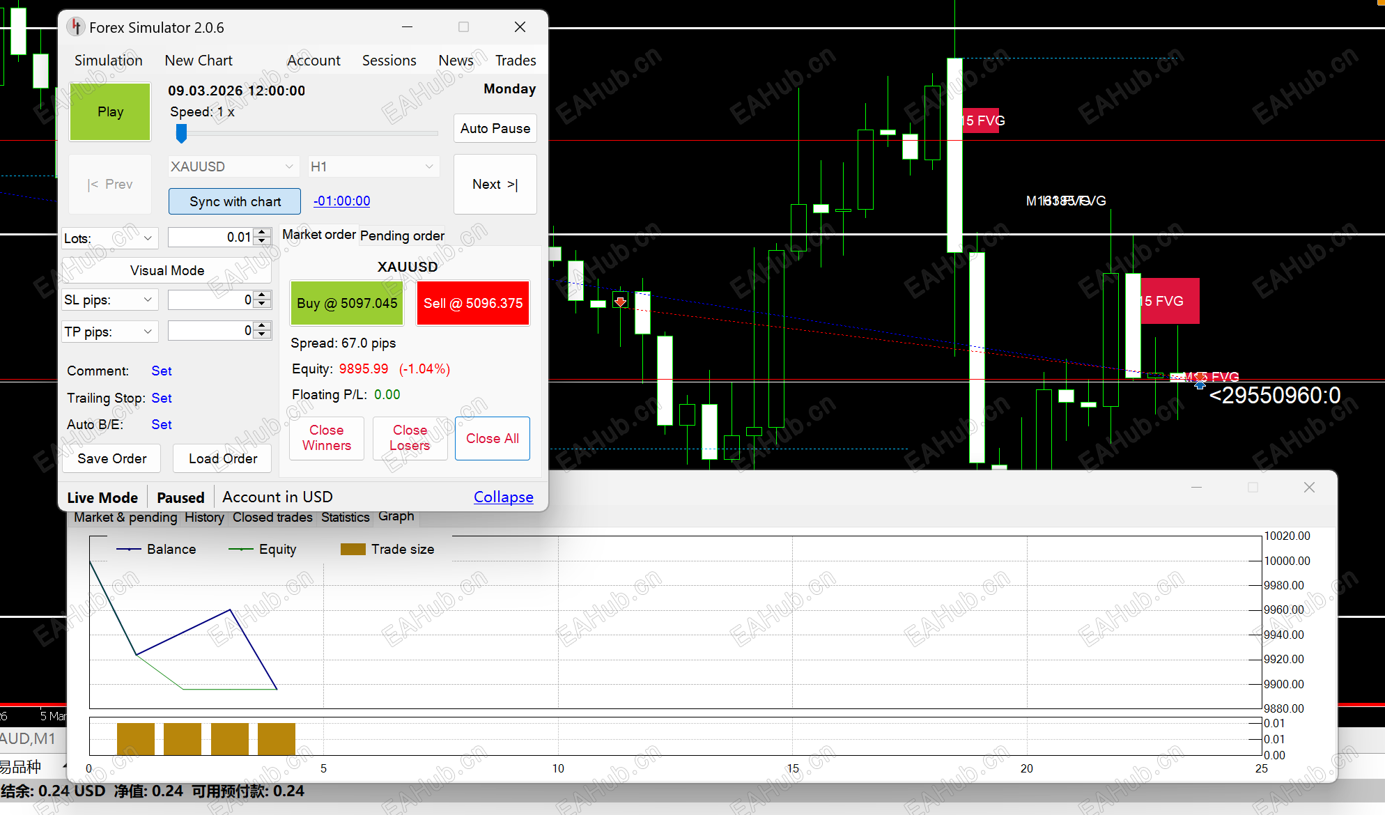Open the H1 timeframe dropdown

pos(373,166)
